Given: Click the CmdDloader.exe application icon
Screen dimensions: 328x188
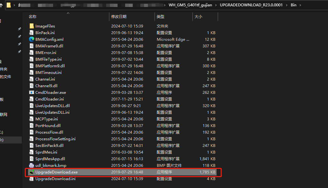Looking at the screenshot, I should coord(32,93).
